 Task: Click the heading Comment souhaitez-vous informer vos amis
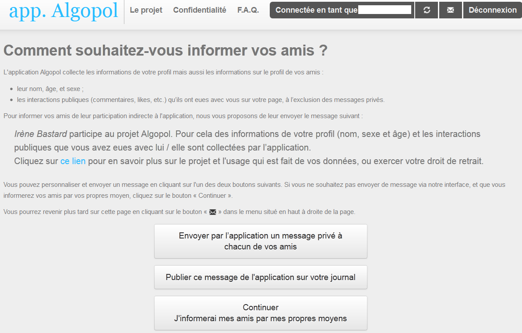tap(166, 51)
